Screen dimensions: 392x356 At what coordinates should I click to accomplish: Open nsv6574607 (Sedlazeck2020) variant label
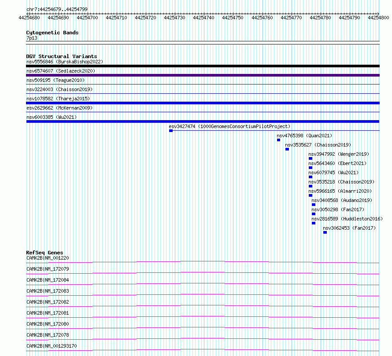[x=61, y=71]
